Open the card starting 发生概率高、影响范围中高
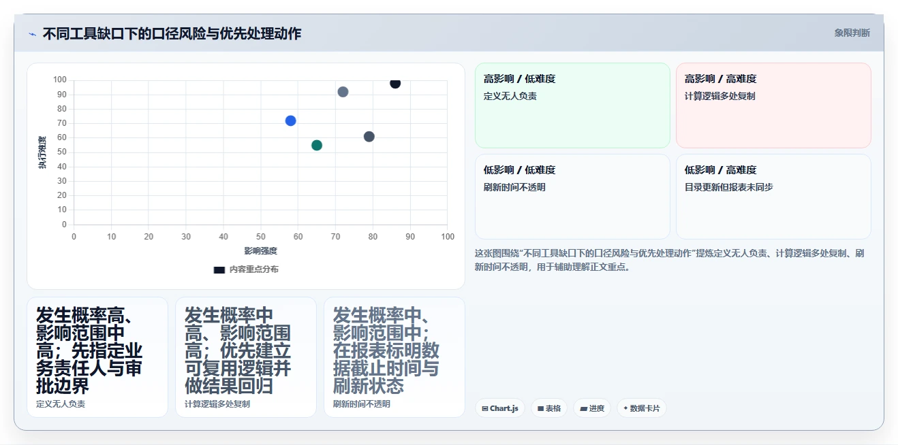Image resolution: width=898 pixels, height=445 pixels. (x=97, y=357)
